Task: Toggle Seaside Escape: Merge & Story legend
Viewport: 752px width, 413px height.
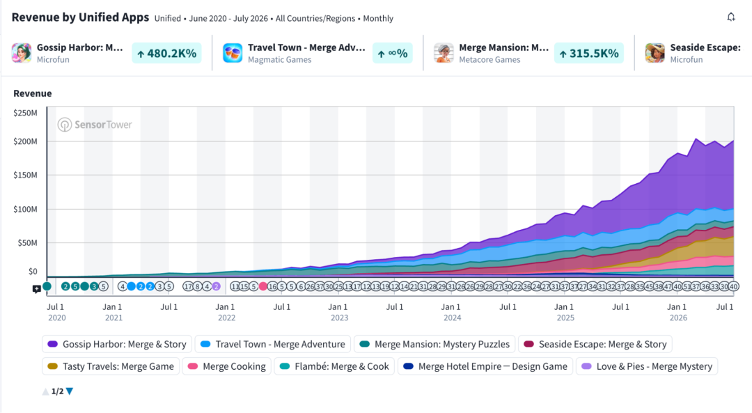Action: tap(595, 344)
